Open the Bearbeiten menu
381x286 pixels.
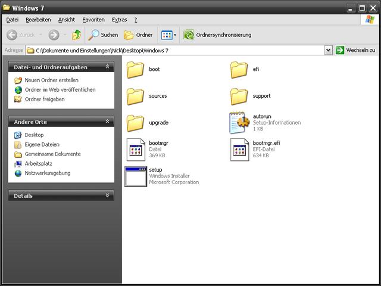coord(38,20)
